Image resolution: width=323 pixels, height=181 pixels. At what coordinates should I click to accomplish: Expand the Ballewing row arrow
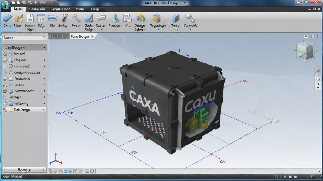(x=44, y=103)
